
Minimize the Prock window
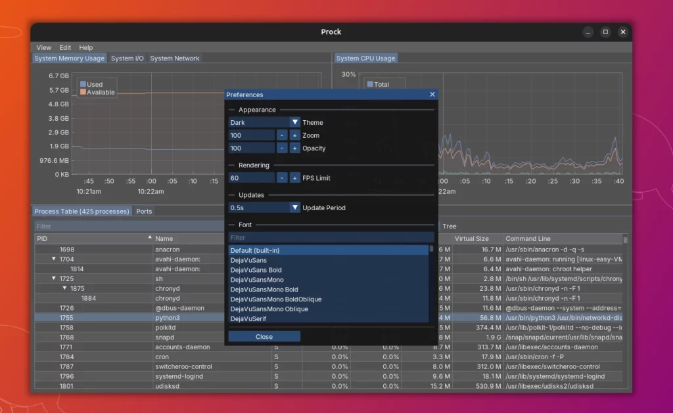coord(588,32)
